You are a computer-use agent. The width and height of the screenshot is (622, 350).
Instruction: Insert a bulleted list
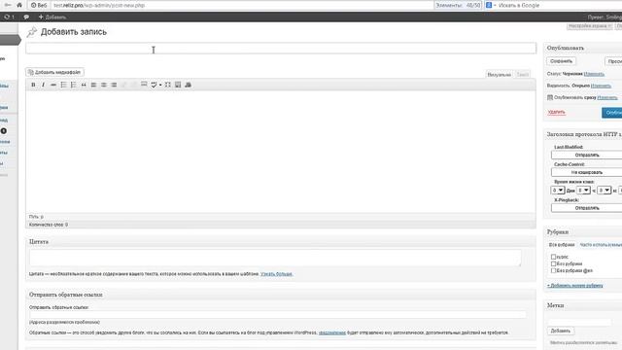pos(63,85)
